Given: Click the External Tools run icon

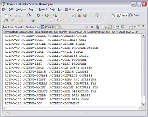Looking at the screenshot, I should pyautogui.click(x=55, y=15).
